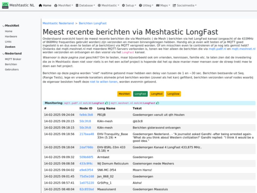Open node ID 2daf766b
This screenshot has height=193, width=257.
pos(86,147)
